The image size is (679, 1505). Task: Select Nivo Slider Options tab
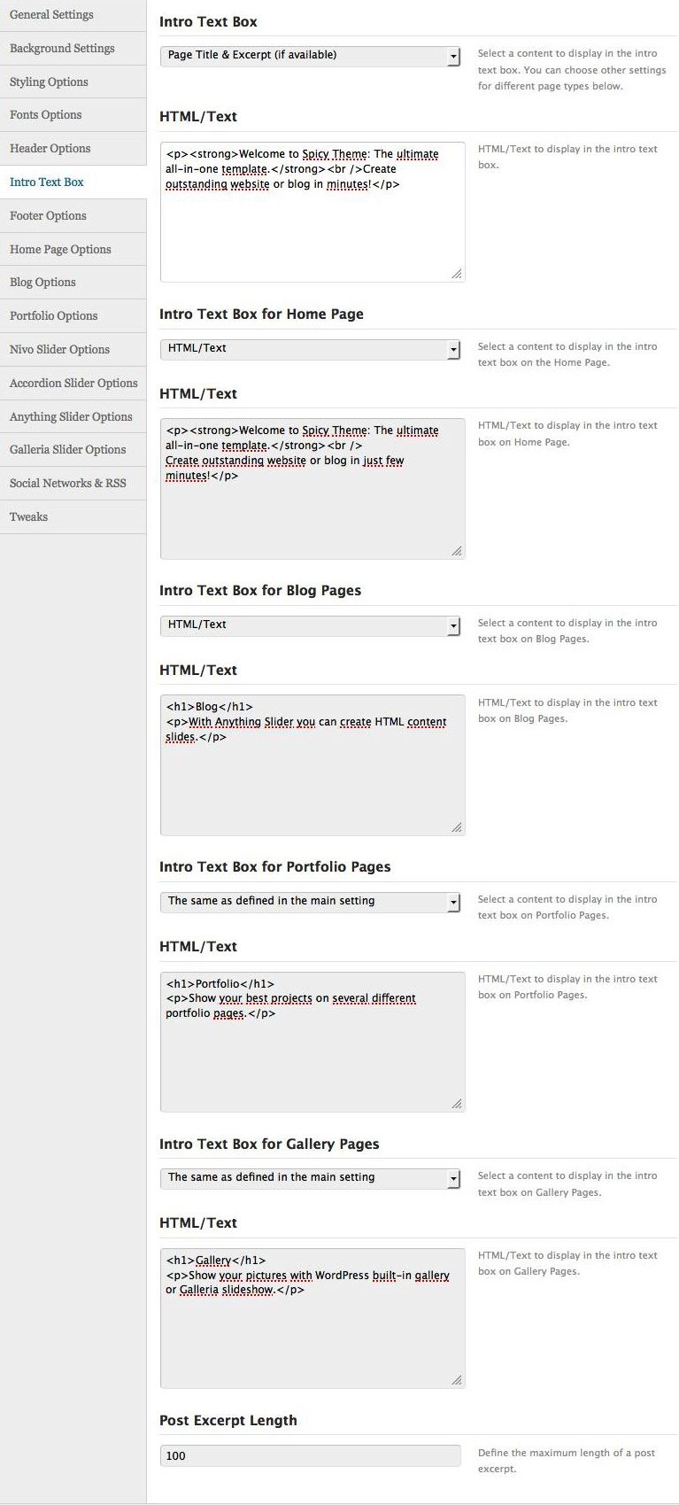coord(73,349)
